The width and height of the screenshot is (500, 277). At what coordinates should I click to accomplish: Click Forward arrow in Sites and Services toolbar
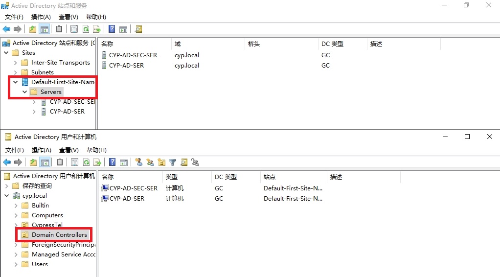18,29
